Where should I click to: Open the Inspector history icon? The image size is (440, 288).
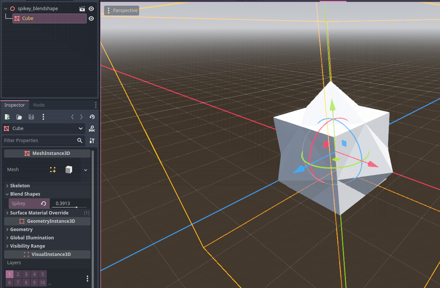92,117
